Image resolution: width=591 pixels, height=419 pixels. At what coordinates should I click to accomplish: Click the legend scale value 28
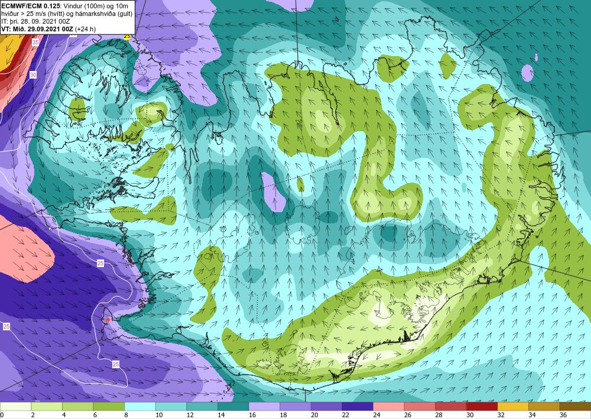pyautogui.click(x=439, y=415)
